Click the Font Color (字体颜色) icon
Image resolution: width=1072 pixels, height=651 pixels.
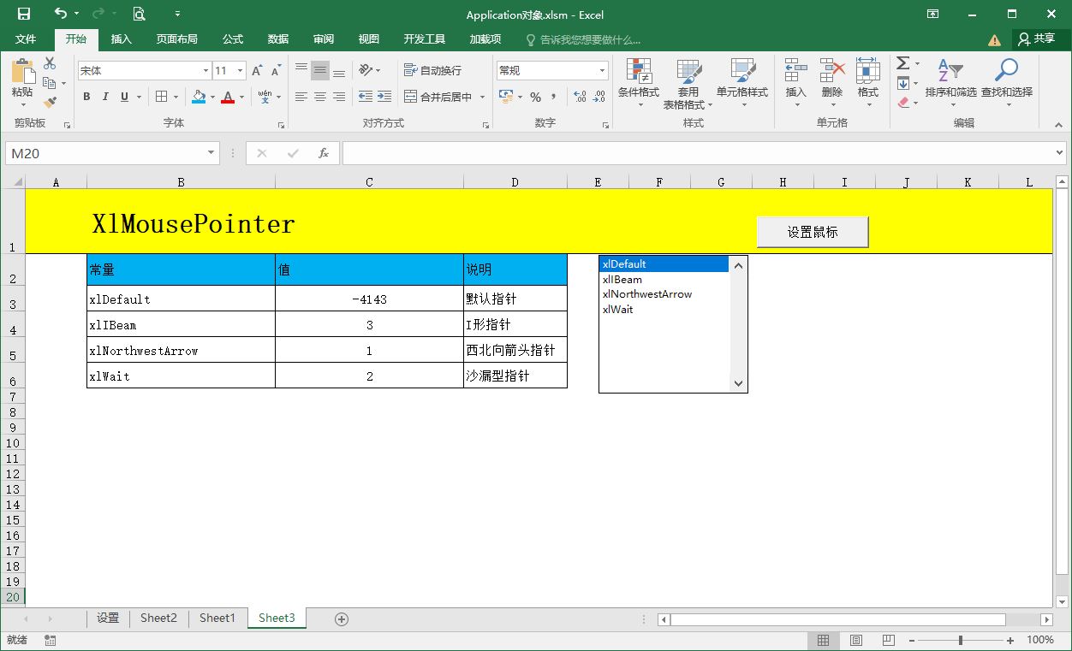(229, 97)
